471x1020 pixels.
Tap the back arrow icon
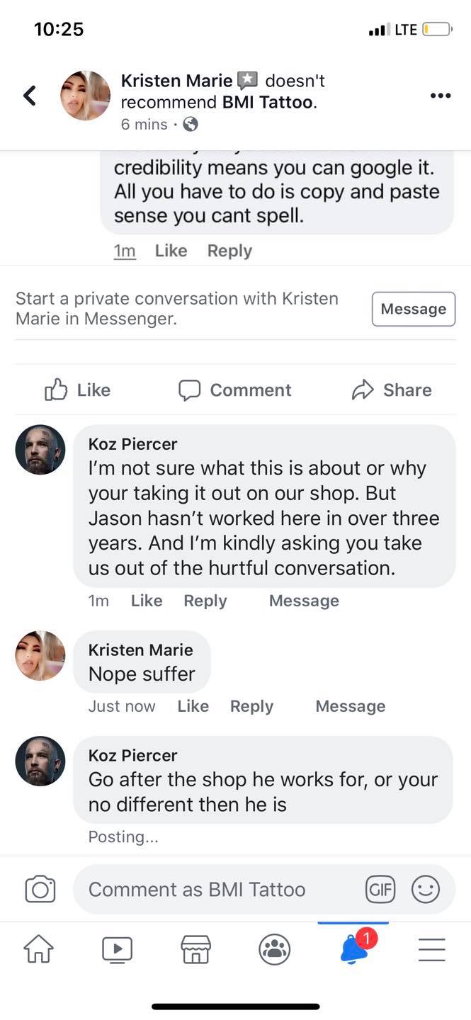click(30, 96)
